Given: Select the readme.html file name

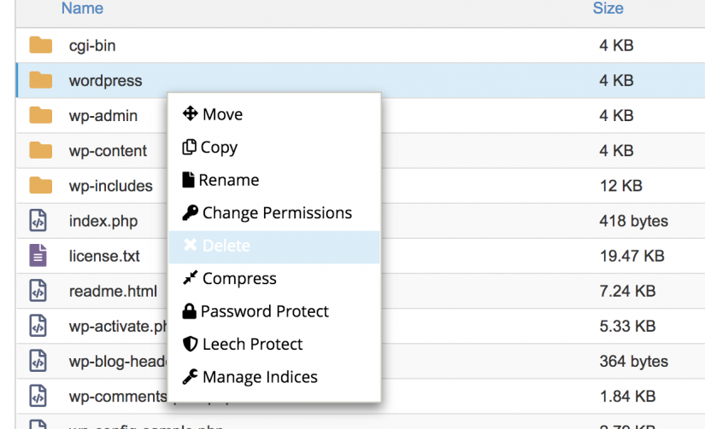Looking at the screenshot, I should point(113,291).
